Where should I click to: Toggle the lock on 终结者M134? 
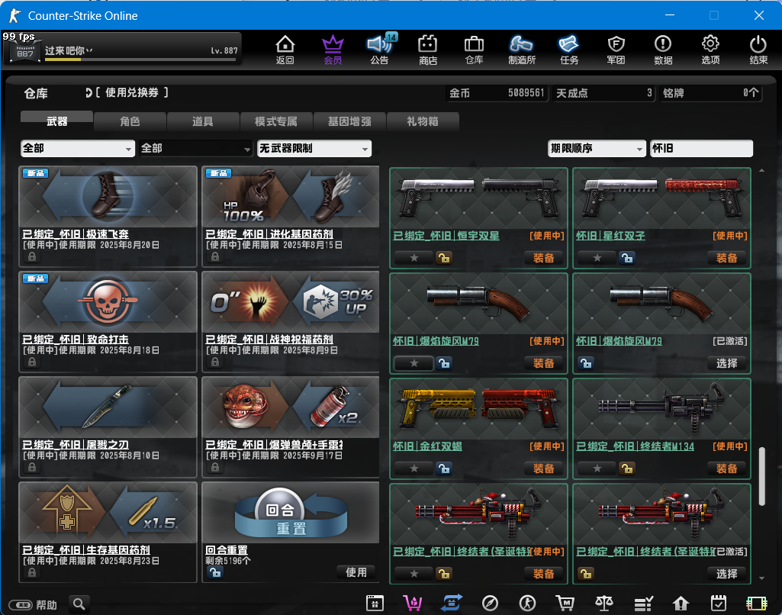point(626,468)
